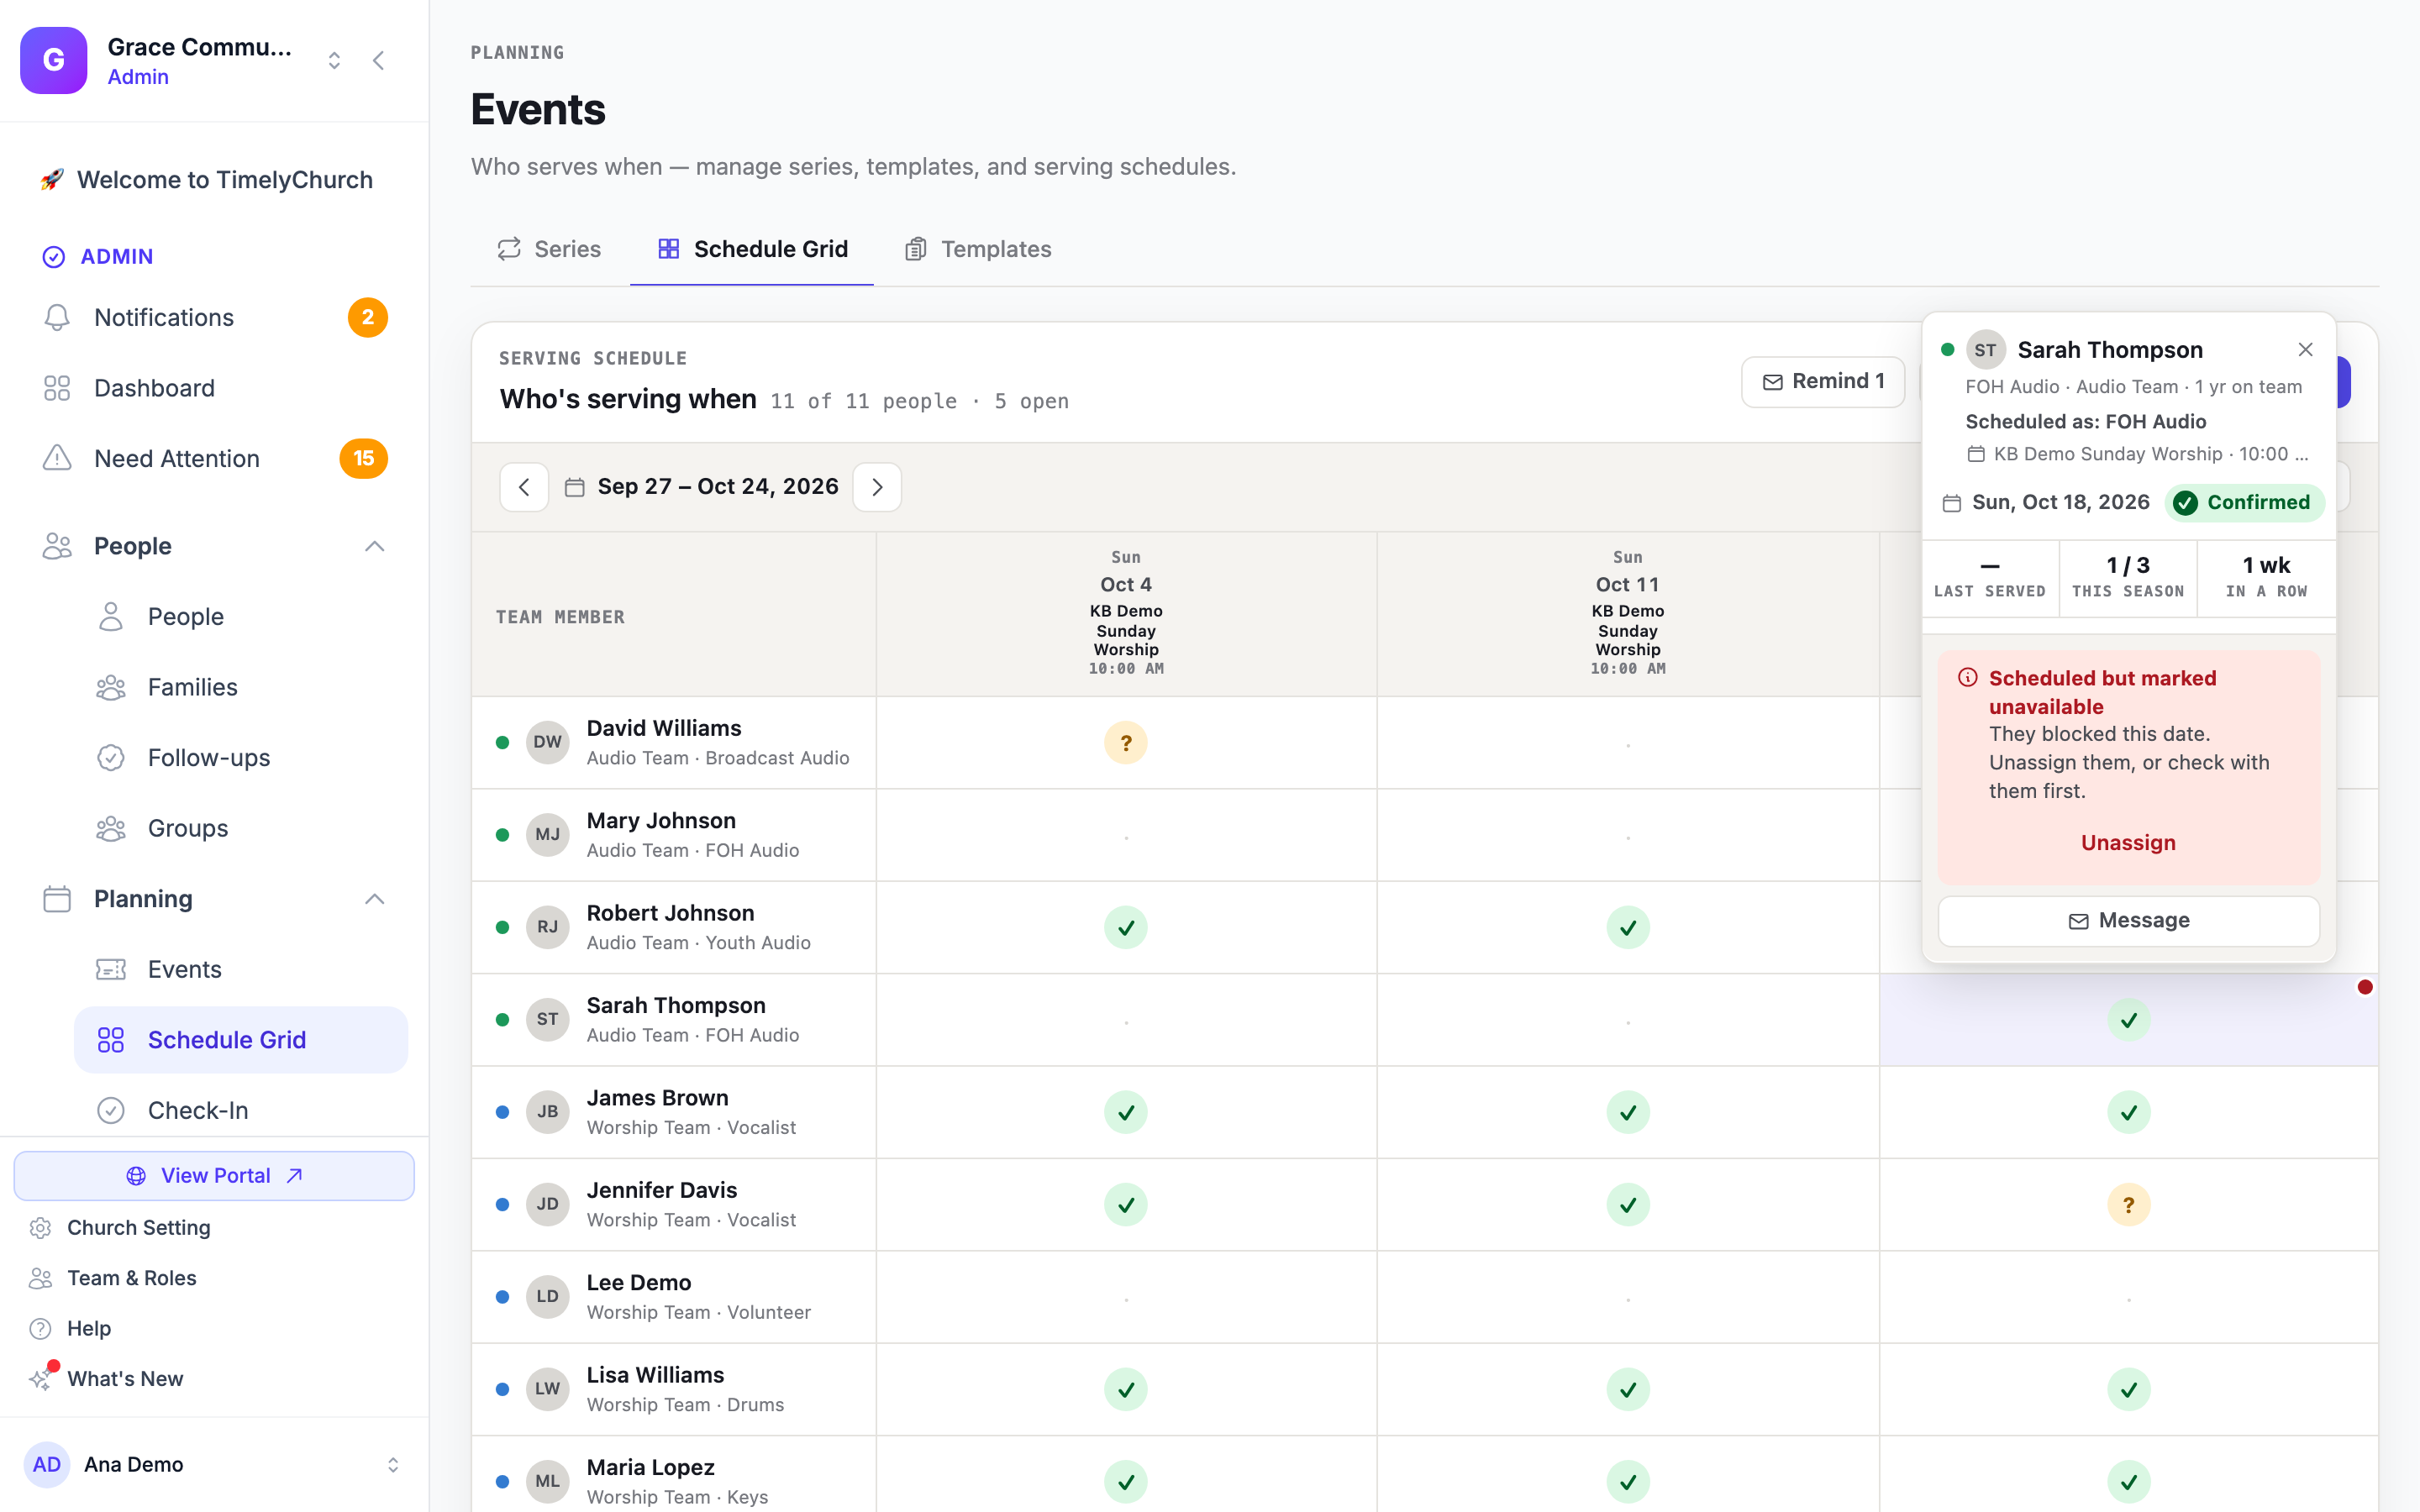Click the Oct 4 column header
Image resolution: width=2420 pixels, height=1512 pixels.
(x=1126, y=613)
